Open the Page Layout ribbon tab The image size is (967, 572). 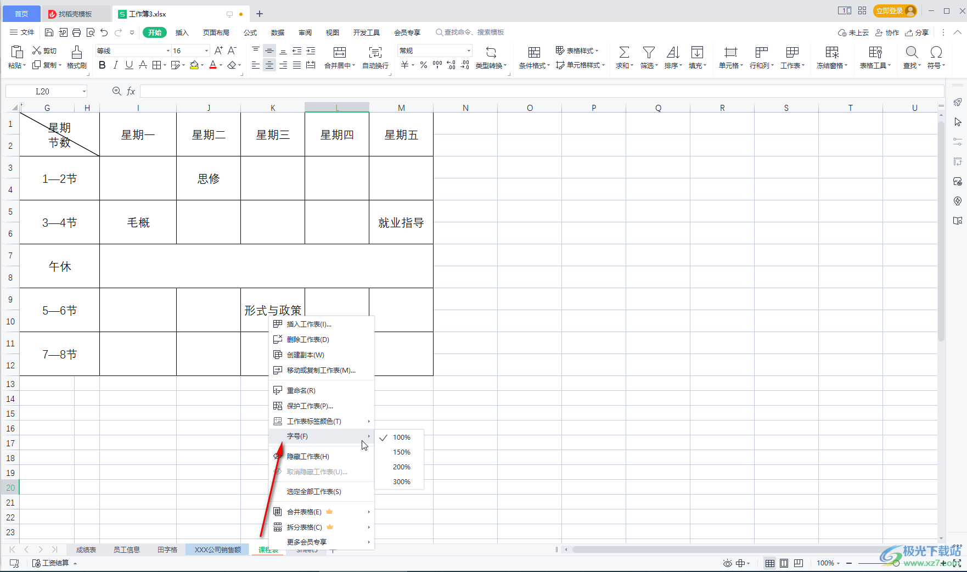(216, 32)
